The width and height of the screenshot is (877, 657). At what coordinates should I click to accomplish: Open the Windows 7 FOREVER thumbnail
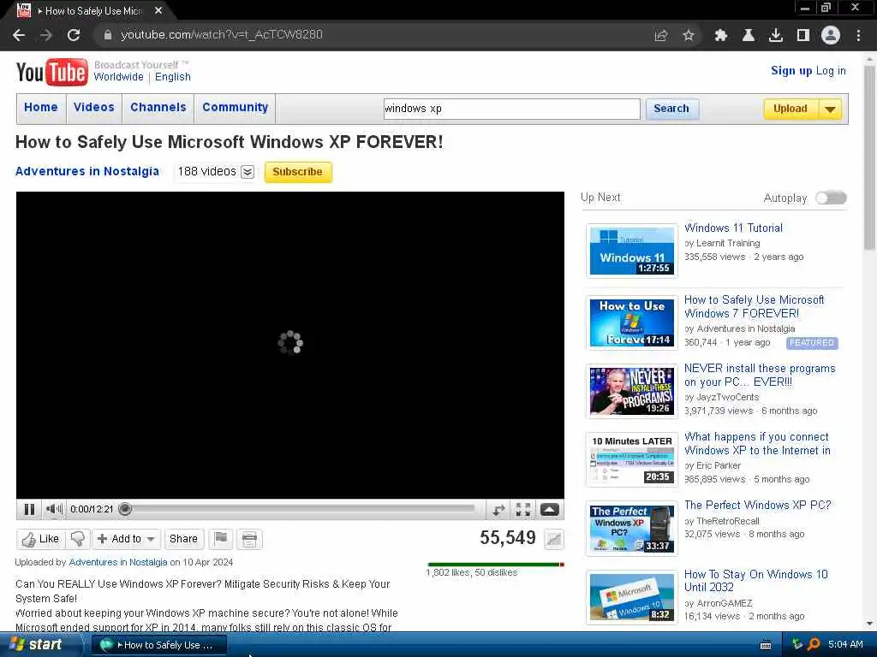click(632, 323)
